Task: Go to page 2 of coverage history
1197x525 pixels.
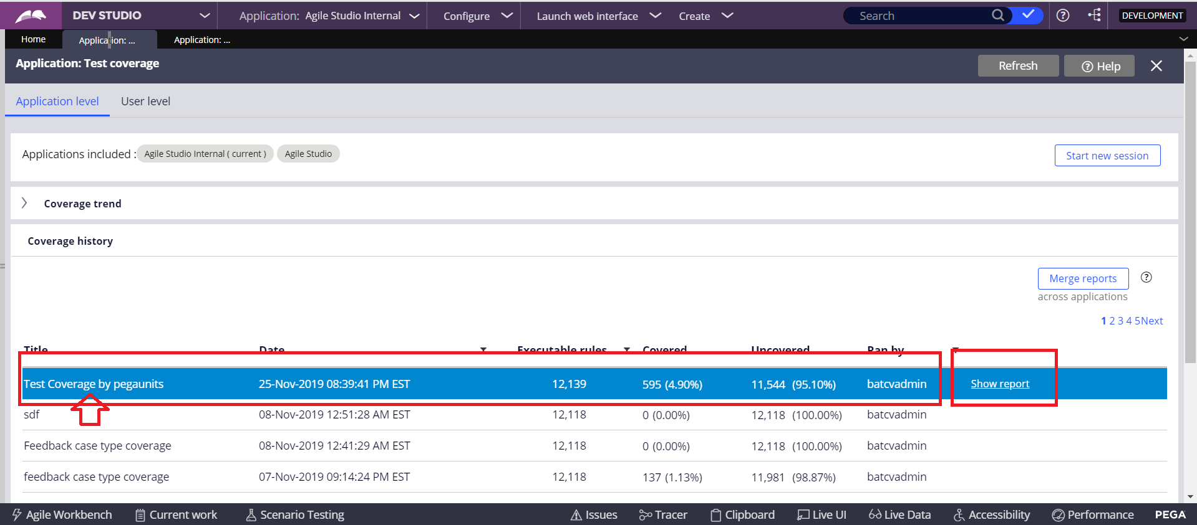Action: click(x=1112, y=321)
